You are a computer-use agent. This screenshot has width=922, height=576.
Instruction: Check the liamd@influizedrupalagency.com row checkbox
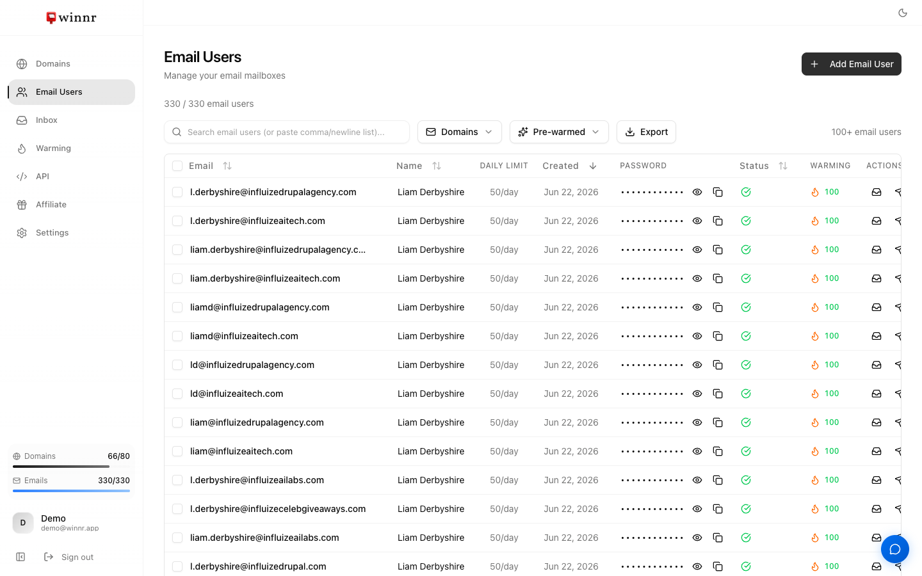point(177,307)
